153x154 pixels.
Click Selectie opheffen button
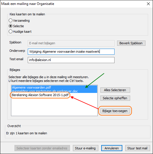pos(115,98)
